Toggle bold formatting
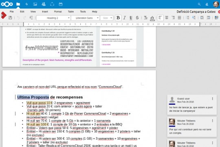Image resolution: width=220 pixels, height=147 pixels. [118, 18]
